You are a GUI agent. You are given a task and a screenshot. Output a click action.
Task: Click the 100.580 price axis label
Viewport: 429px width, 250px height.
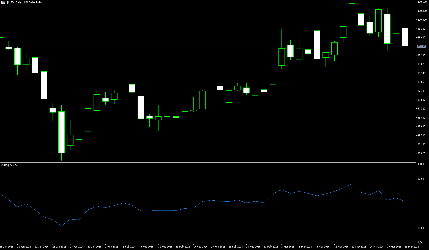(x=422, y=2)
